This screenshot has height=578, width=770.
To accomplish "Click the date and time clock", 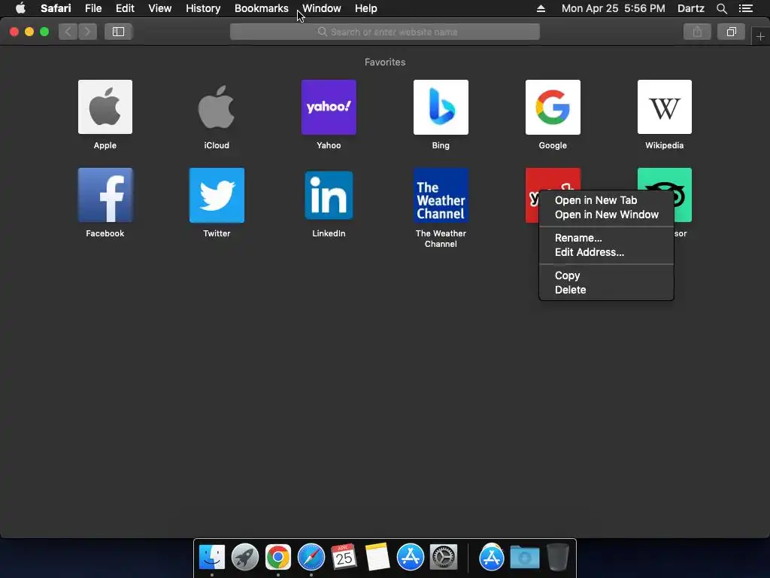I will point(614,8).
